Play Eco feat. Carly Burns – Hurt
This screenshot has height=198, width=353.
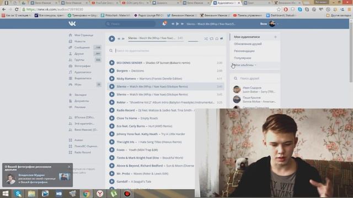111,126
